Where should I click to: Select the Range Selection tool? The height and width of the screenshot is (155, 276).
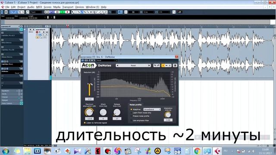coord(76,12)
